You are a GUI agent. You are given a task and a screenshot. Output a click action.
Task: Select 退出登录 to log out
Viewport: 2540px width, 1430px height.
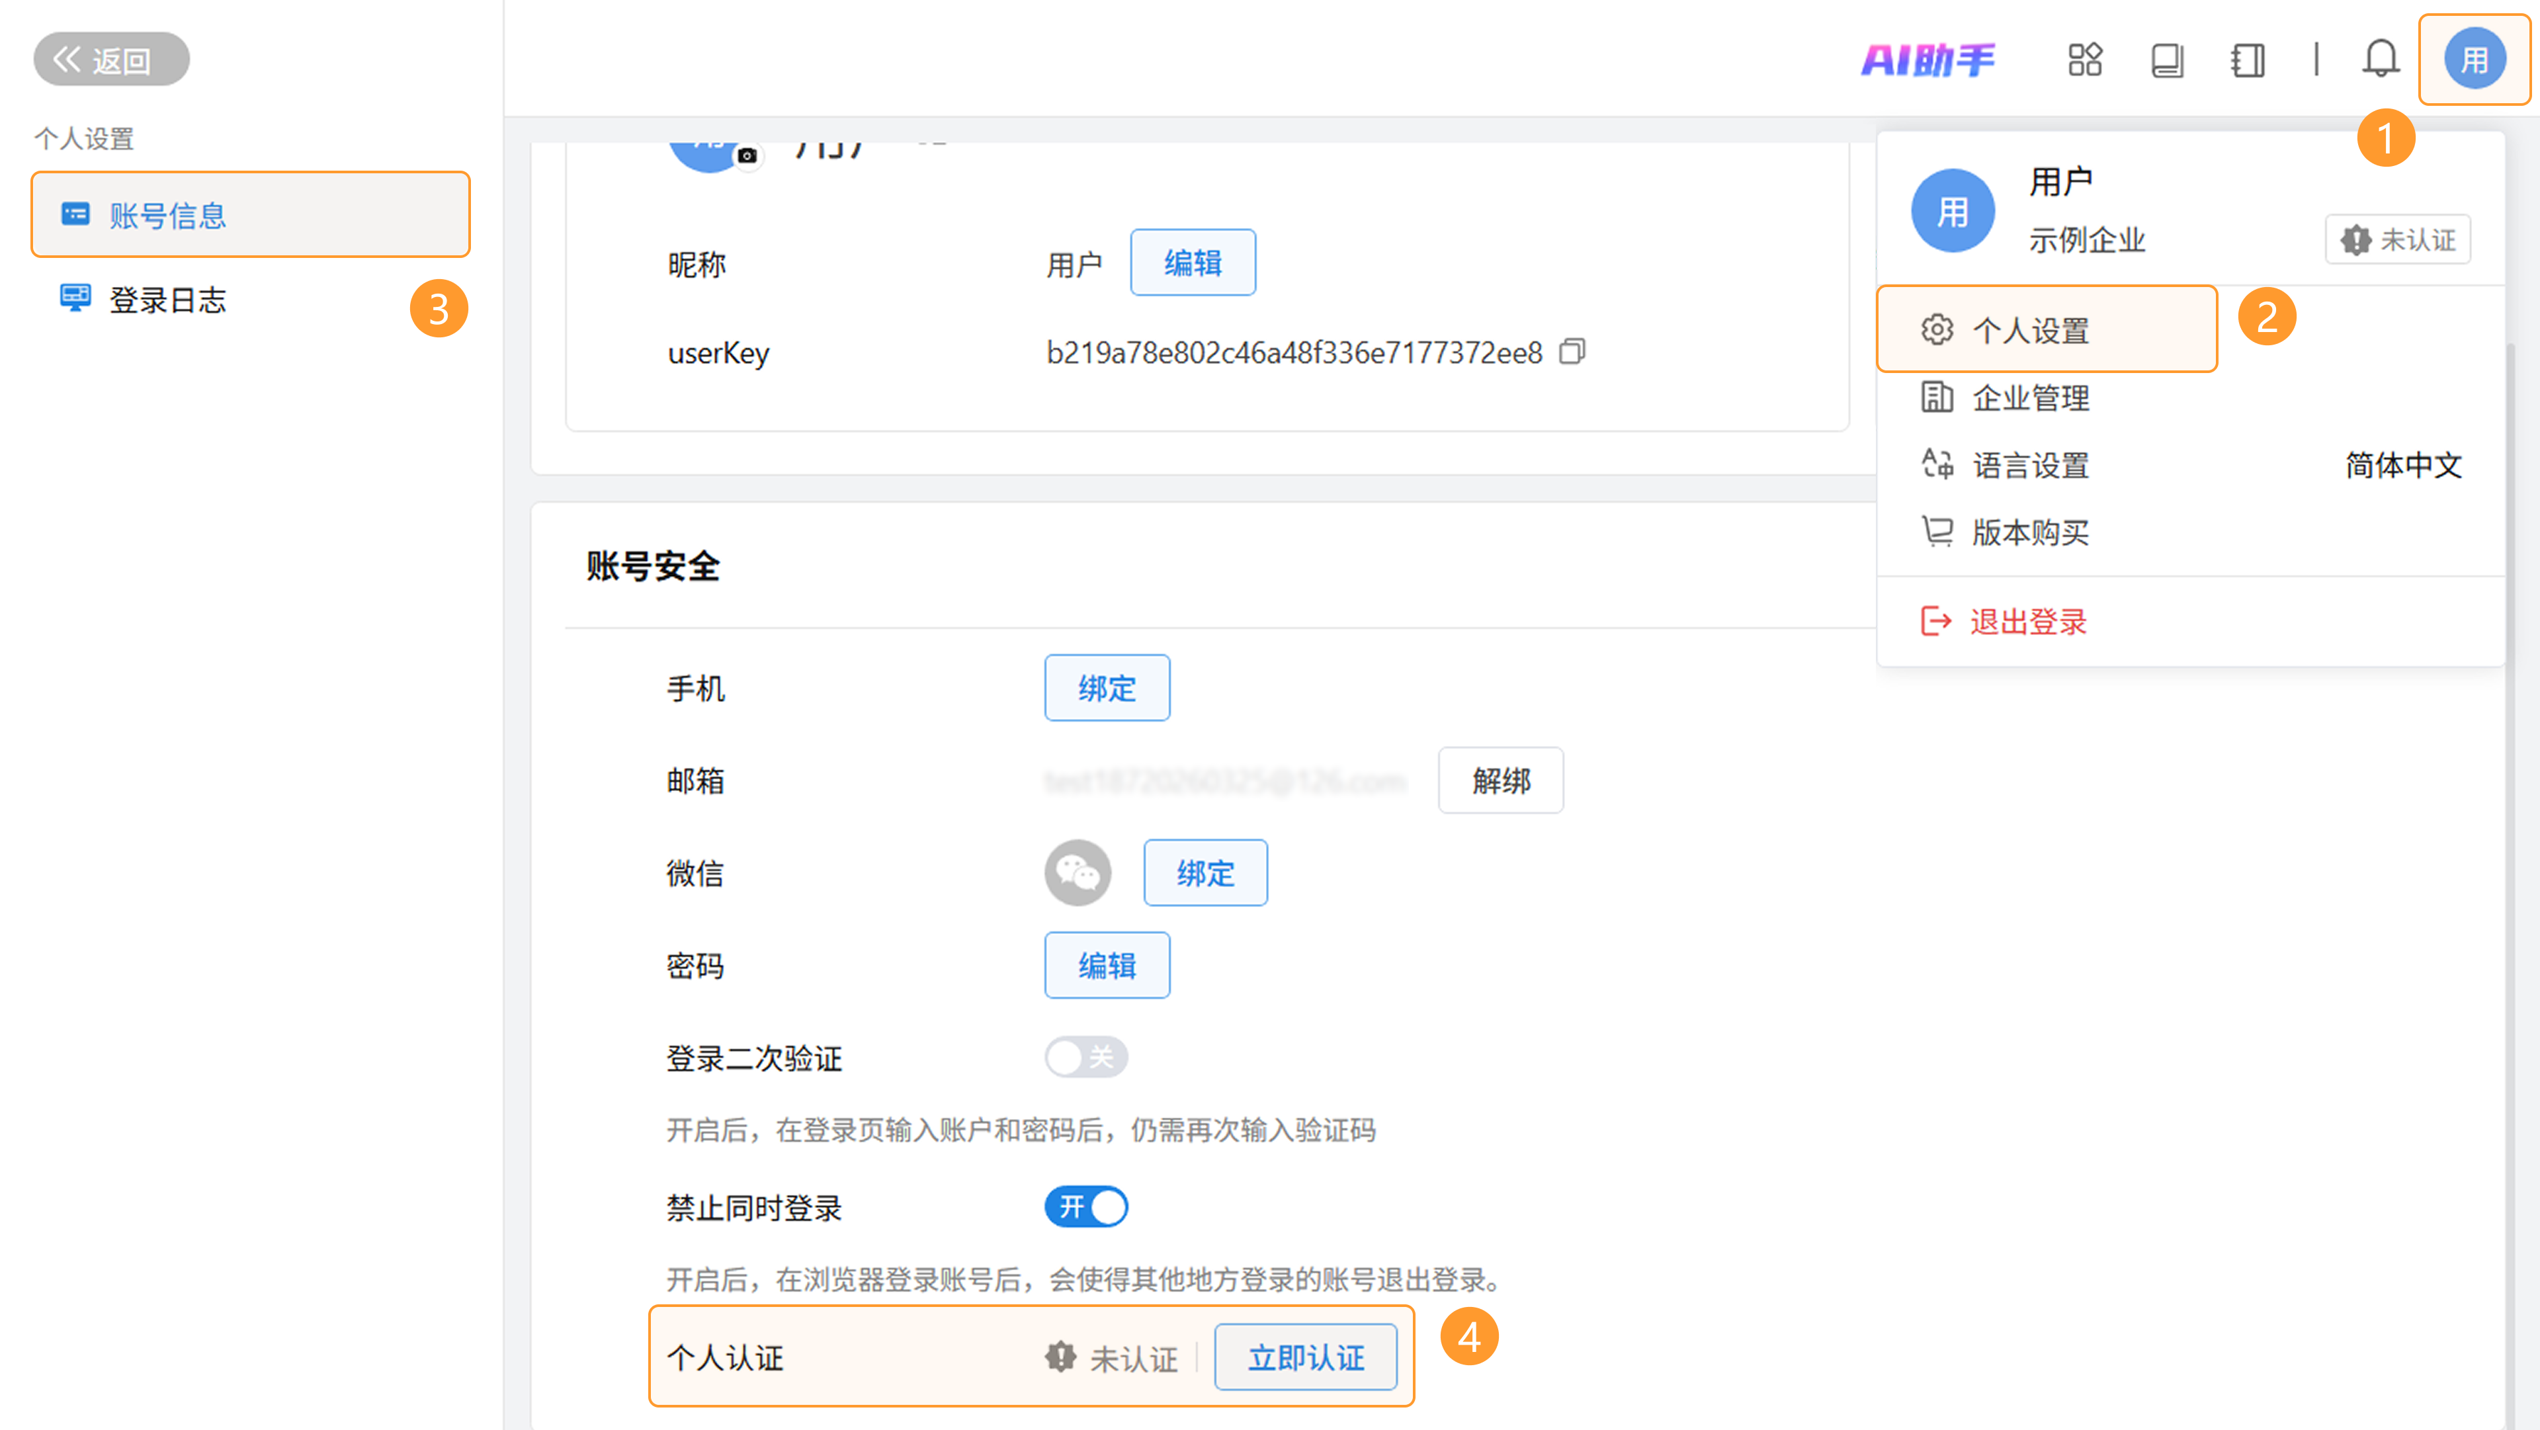point(2027,621)
